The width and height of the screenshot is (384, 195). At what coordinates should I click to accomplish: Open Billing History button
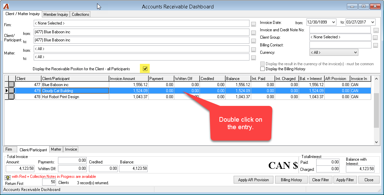[x=291, y=180]
